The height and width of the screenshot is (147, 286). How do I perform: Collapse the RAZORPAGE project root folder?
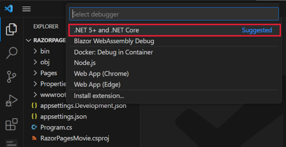click(x=46, y=40)
